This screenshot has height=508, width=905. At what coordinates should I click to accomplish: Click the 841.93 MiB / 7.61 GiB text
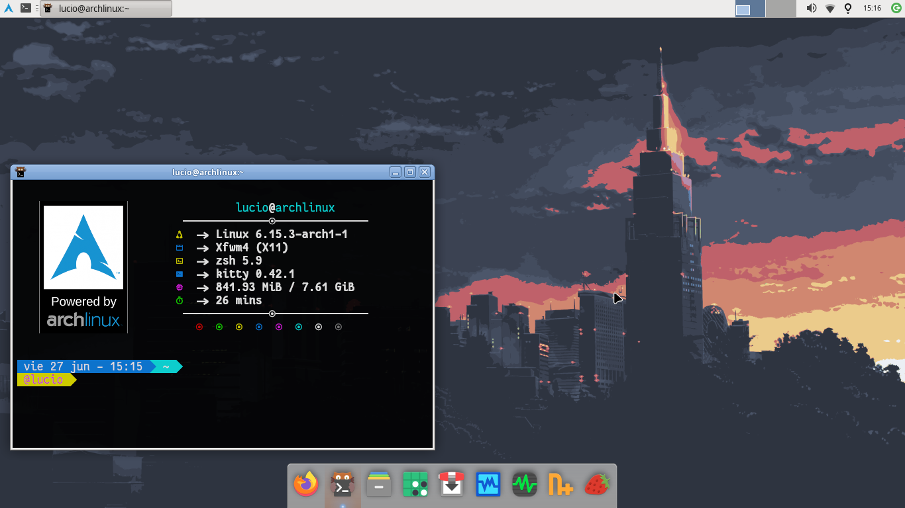tap(285, 287)
